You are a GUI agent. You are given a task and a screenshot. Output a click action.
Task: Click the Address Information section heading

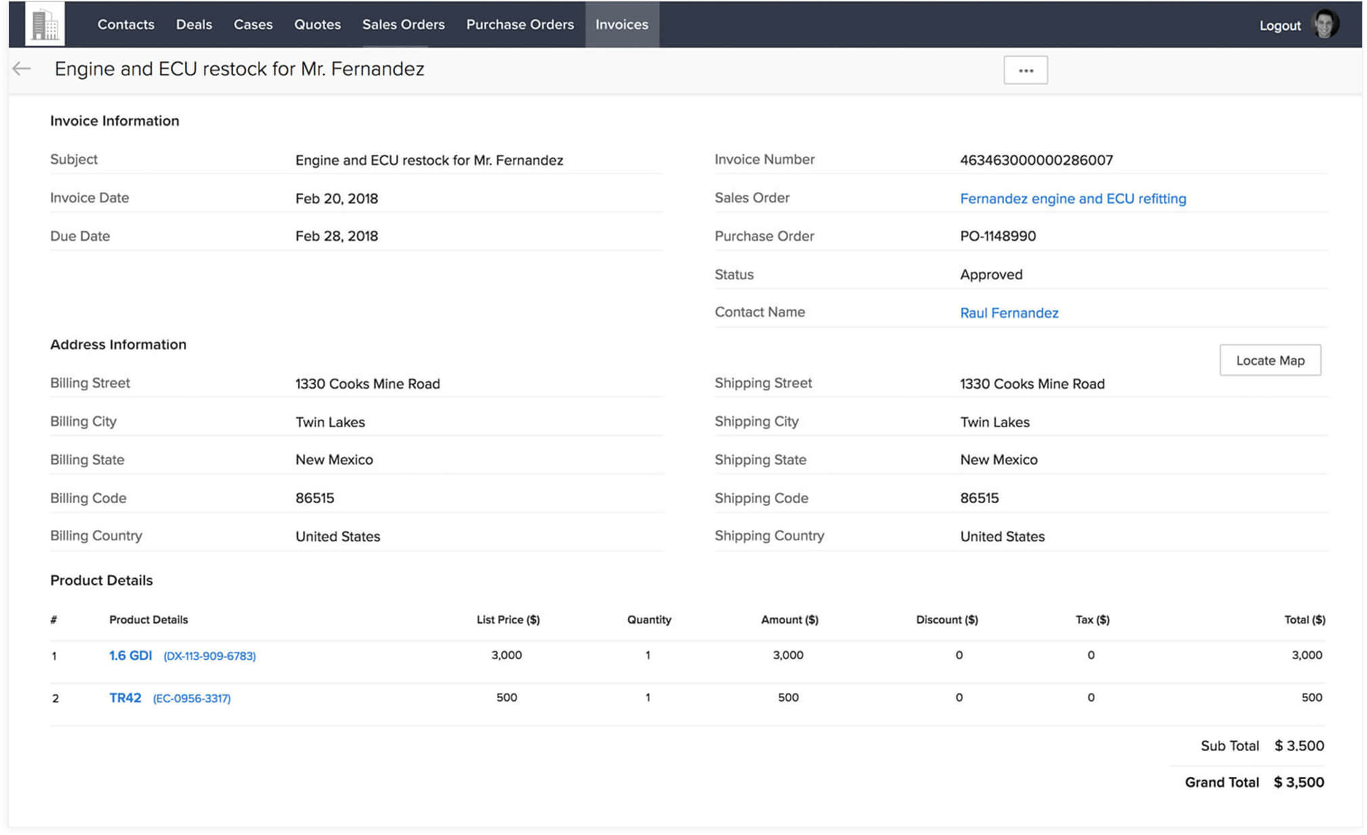[x=118, y=345]
